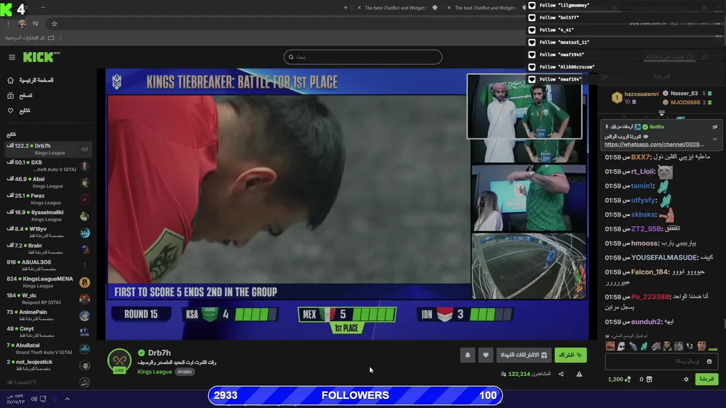
Task: Click Nasser_83 in leaderboard
Action: point(684,93)
